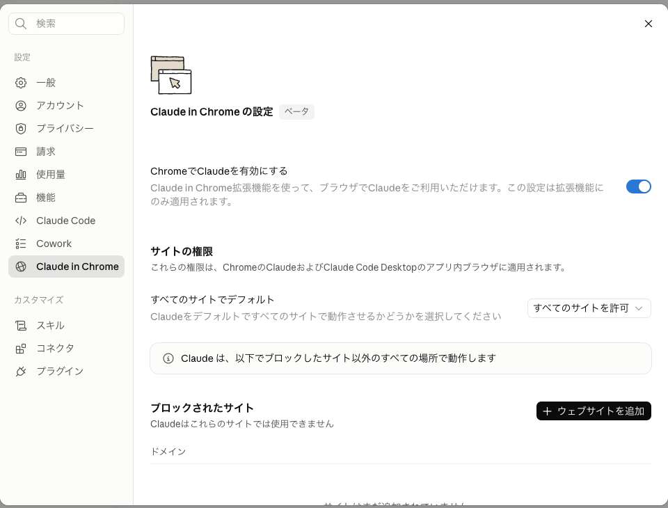Open プラグイン under カスタマイズ
The width and height of the screenshot is (668, 508).
[x=67, y=372]
